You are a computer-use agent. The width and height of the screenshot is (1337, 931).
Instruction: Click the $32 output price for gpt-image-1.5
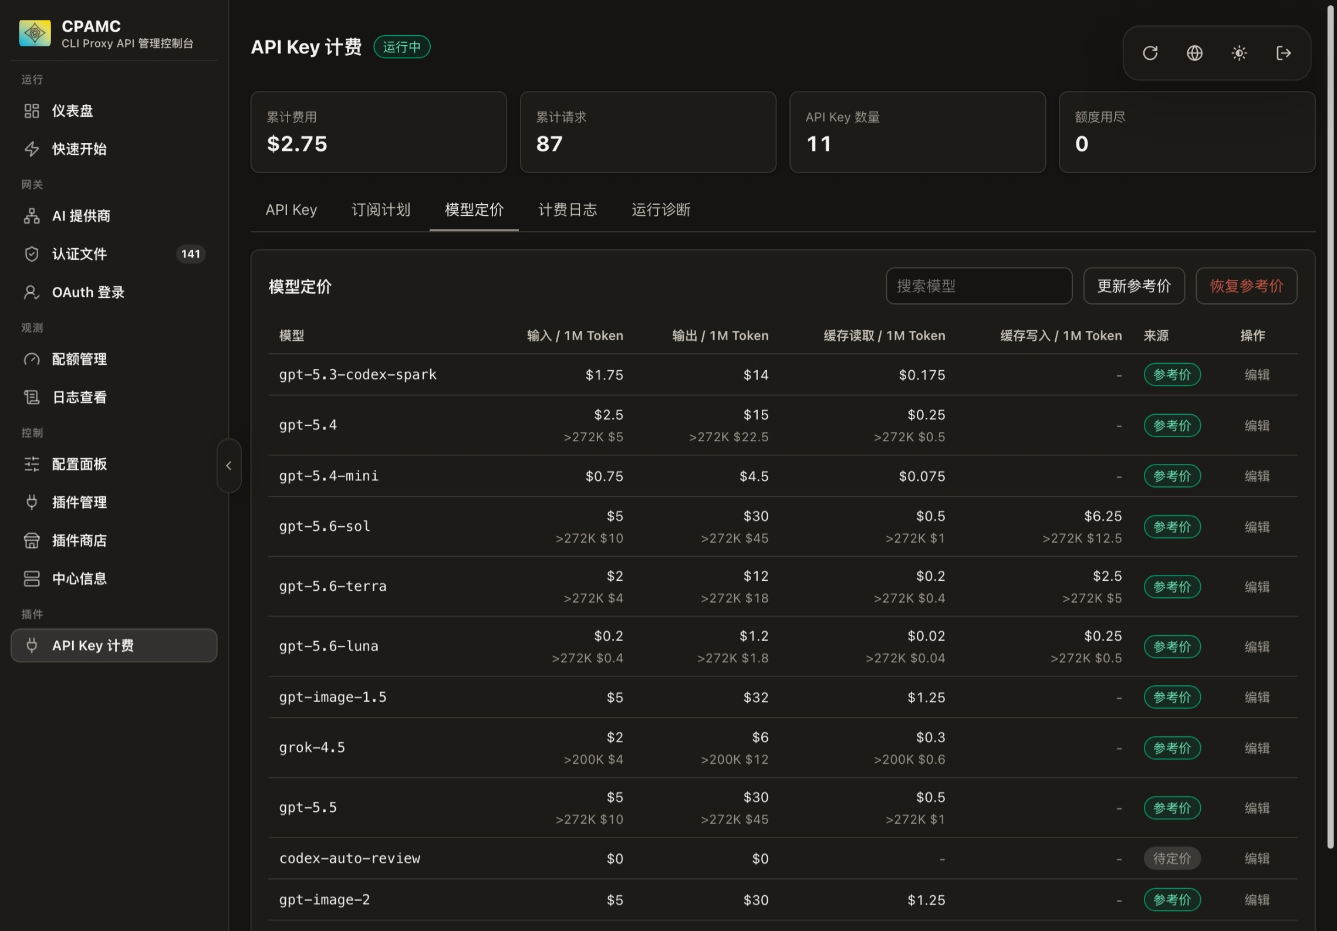pos(756,698)
